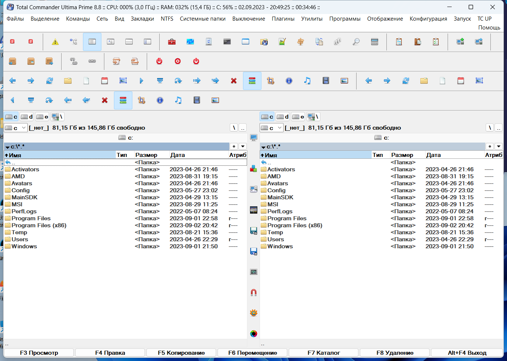This screenshot has width=507, height=361.
Task: Launch the black command console icon
Action: [x=227, y=42]
